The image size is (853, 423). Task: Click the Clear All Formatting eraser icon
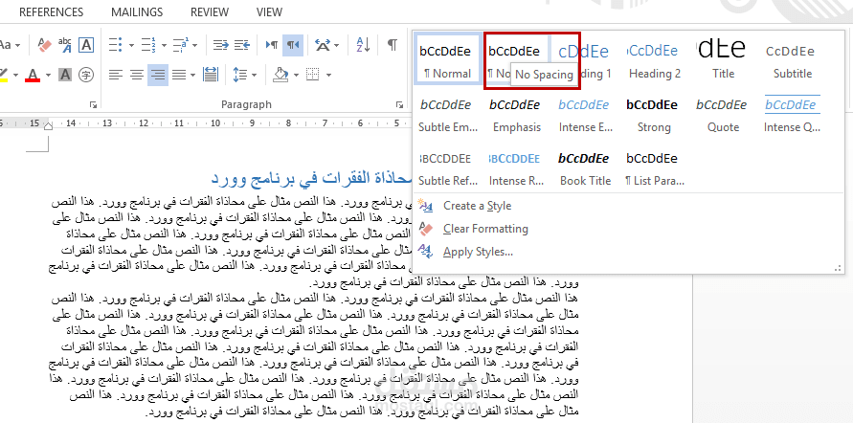click(x=45, y=45)
